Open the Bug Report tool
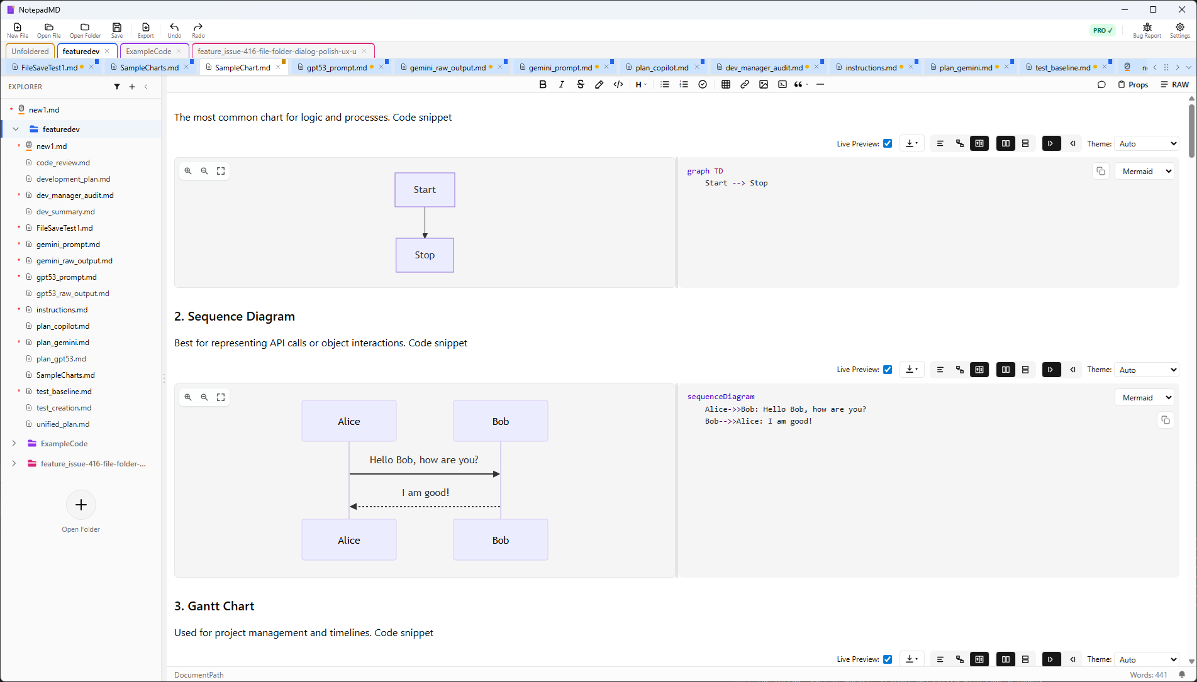This screenshot has height=682, width=1197. click(x=1147, y=30)
